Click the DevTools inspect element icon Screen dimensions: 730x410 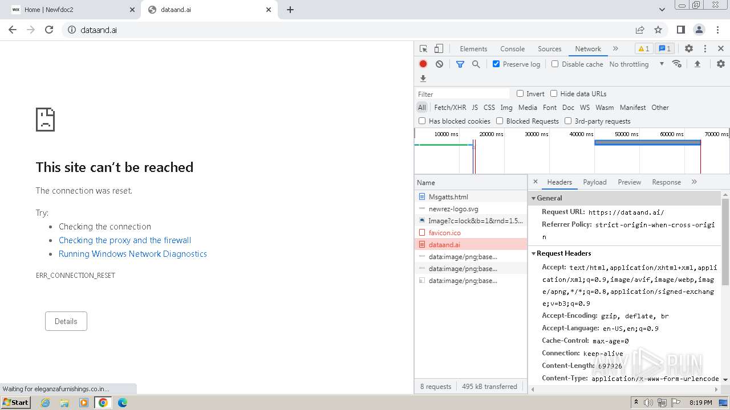[x=423, y=49]
